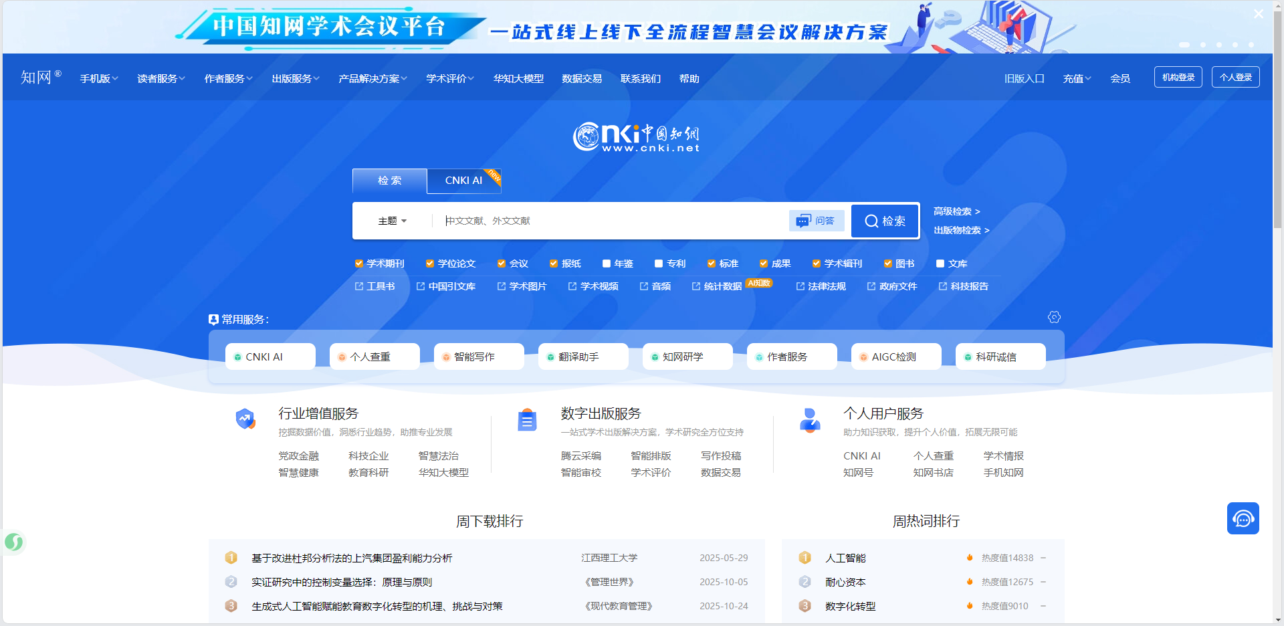1284x626 pixels.
Task: Click the 个人用户服务 person icon
Action: [810, 420]
